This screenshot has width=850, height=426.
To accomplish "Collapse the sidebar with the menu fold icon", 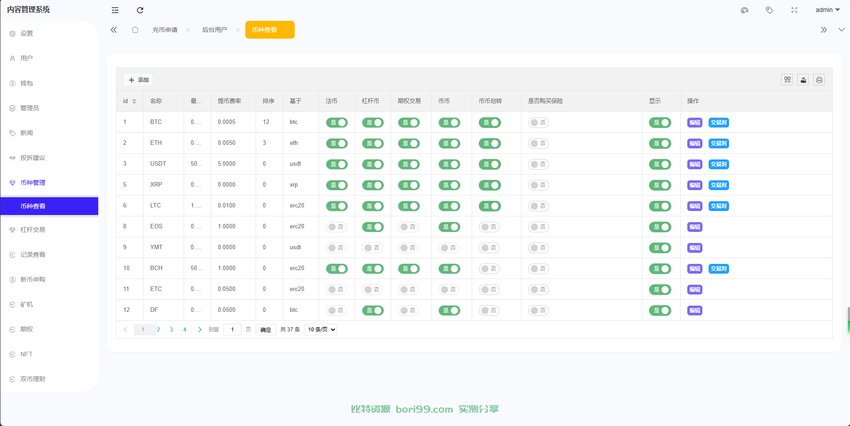I will point(115,10).
